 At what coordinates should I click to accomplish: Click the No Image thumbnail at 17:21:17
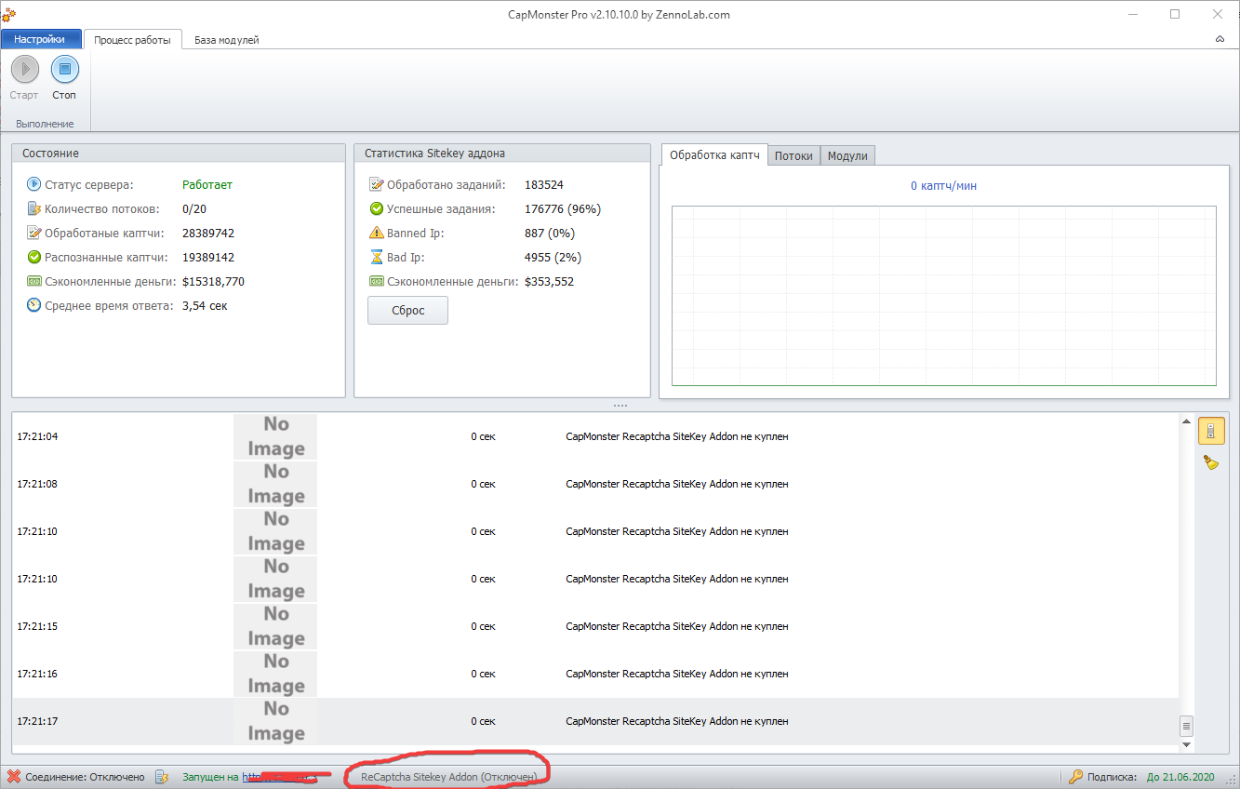[x=275, y=721]
